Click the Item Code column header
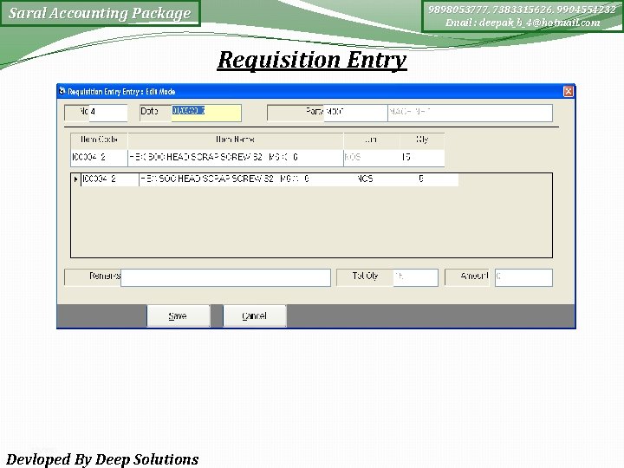 point(99,140)
